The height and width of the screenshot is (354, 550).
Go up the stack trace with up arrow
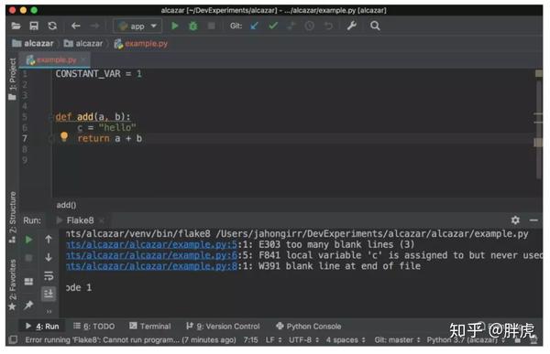tap(49, 240)
